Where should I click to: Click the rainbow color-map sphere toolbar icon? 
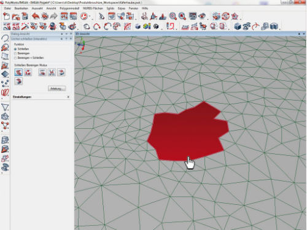(147, 26)
